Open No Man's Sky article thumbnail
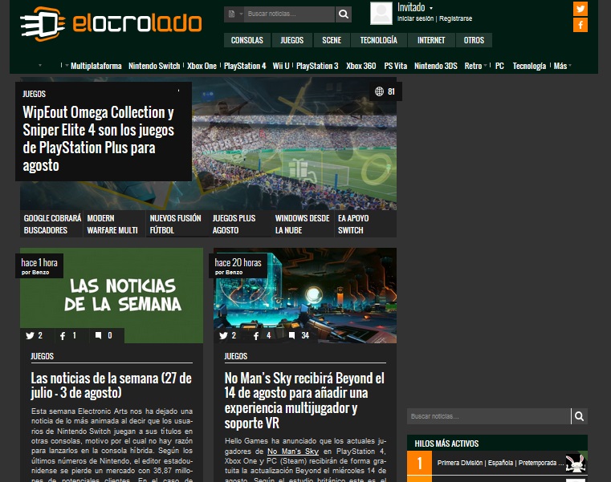The image size is (611, 482). [x=305, y=295]
